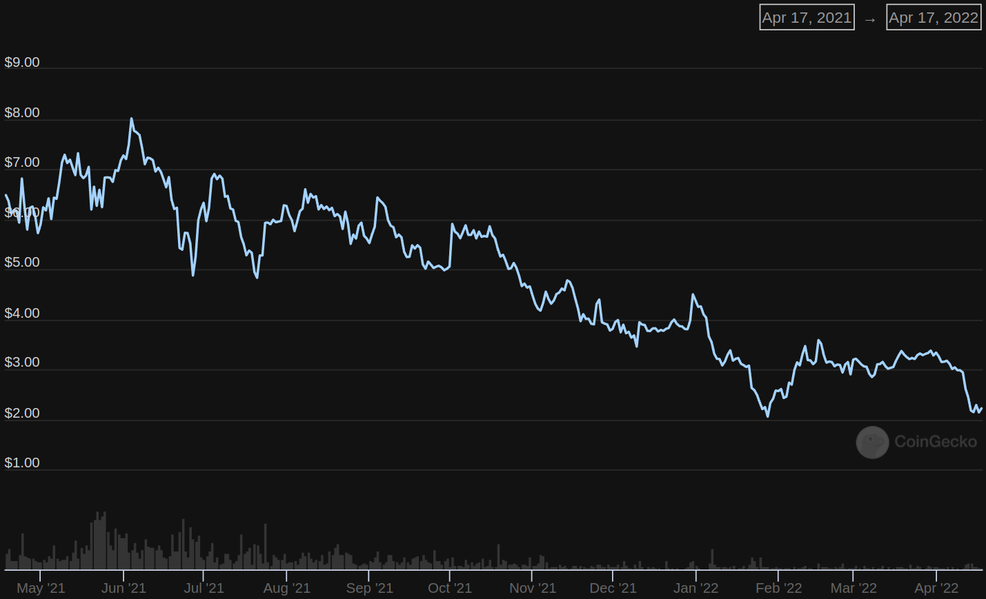Select the Dec '21 axis tick label
Viewport: 986px width, 599px height.
(612, 588)
